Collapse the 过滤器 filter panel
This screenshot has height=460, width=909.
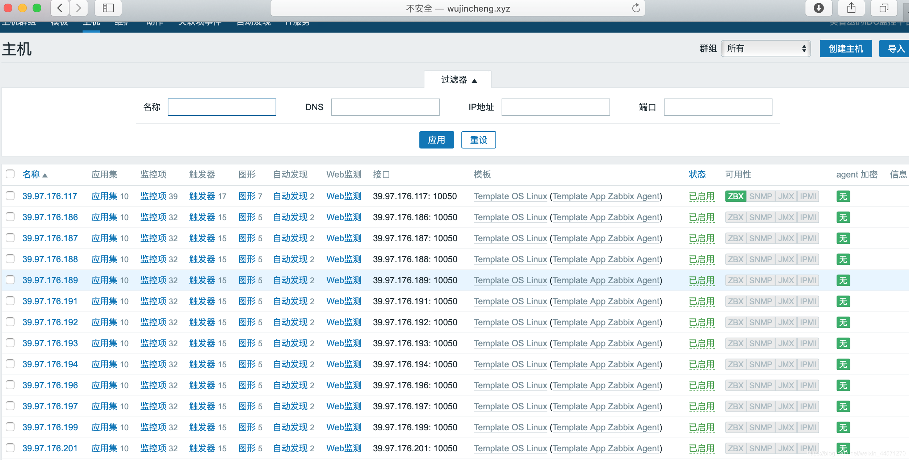[458, 80]
